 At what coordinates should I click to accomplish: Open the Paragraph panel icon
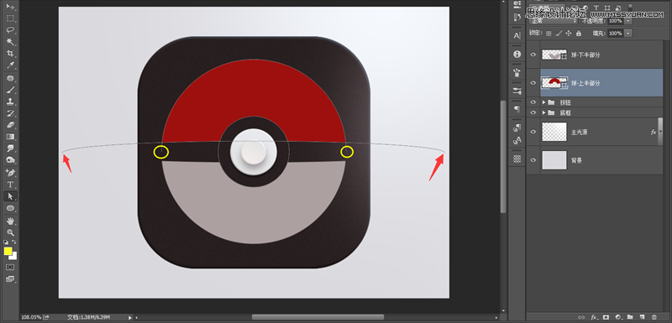tap(517, 109)
